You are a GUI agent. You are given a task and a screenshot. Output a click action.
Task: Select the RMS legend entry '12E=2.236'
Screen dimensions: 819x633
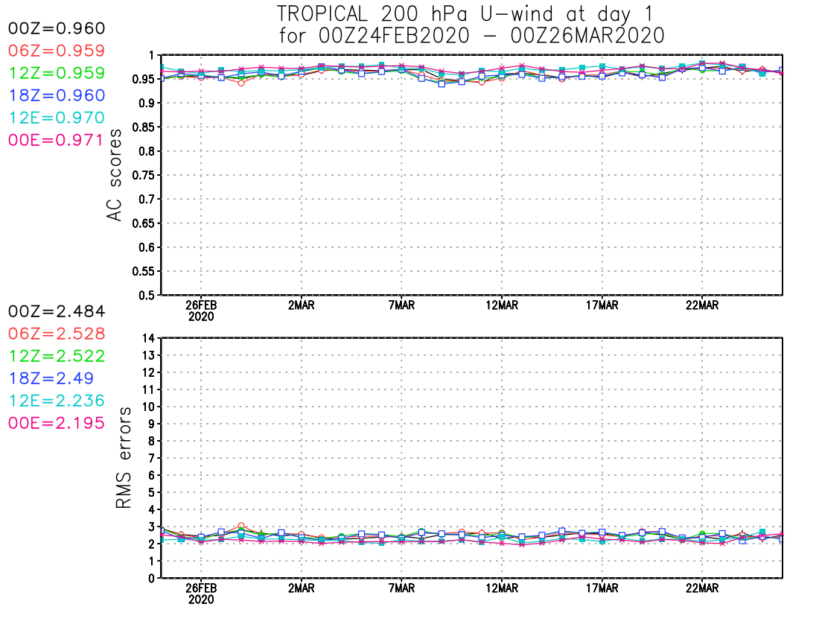click(57, 401)
